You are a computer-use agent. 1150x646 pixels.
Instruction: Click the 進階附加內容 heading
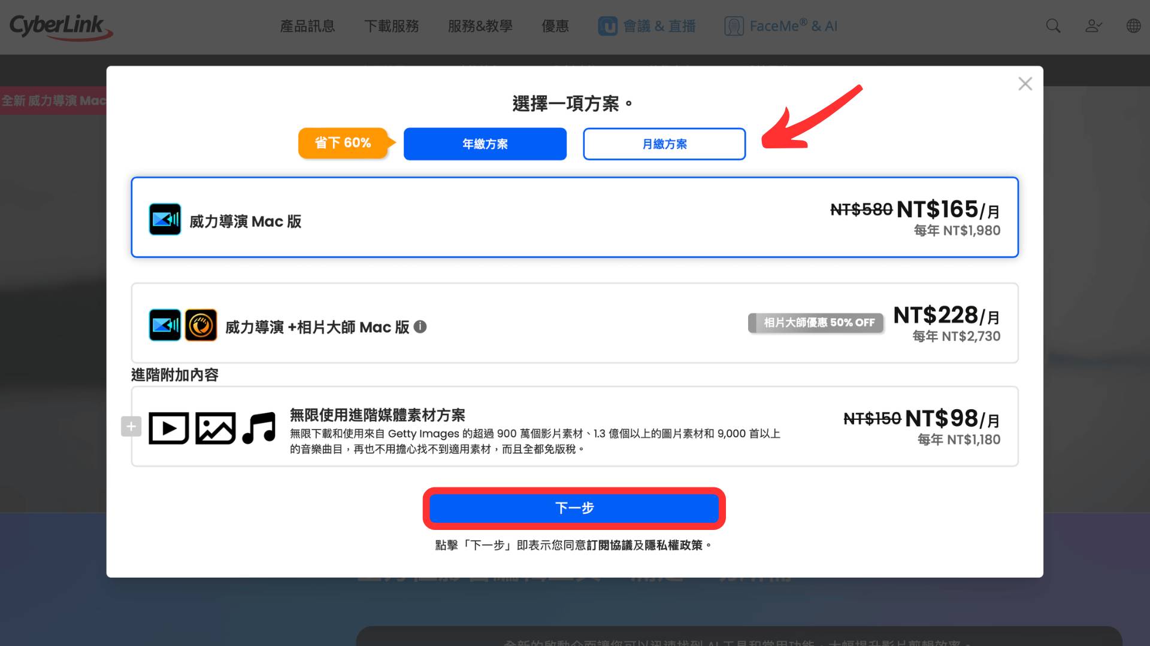pos(175,375)
